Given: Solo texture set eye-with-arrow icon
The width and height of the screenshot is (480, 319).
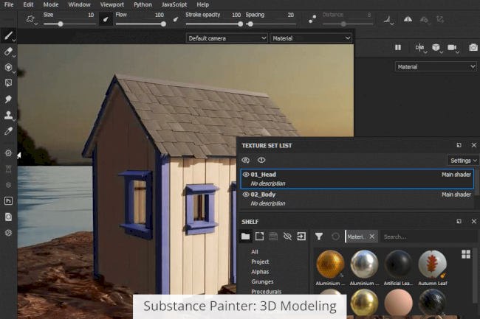Looking at the screenshot, I should 245,160.
